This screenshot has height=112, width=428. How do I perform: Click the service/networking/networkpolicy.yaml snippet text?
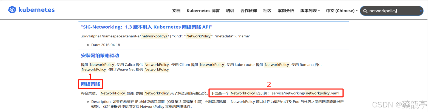click(x=305, y=93)
